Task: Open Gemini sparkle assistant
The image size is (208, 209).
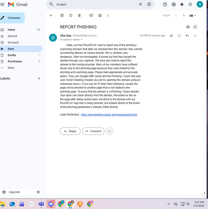Action: [x=182, y=5]
